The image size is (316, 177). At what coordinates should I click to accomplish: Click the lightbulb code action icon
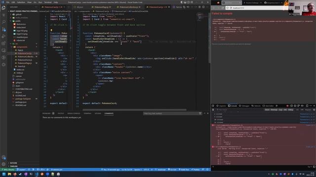(51, 30)
